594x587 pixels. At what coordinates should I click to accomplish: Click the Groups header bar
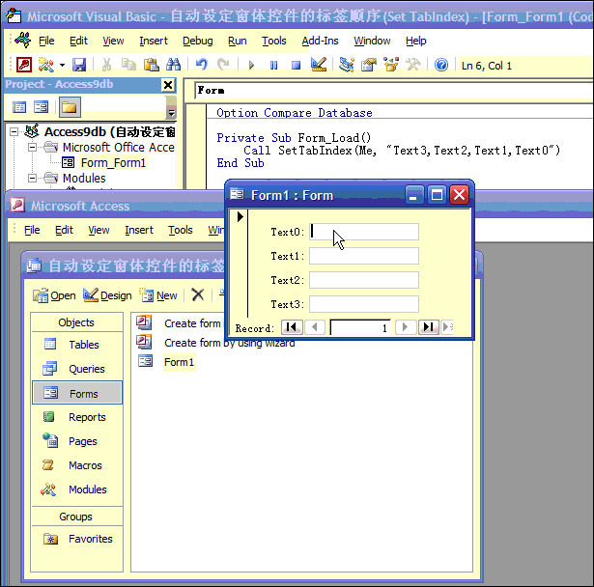tap(77, 517)
